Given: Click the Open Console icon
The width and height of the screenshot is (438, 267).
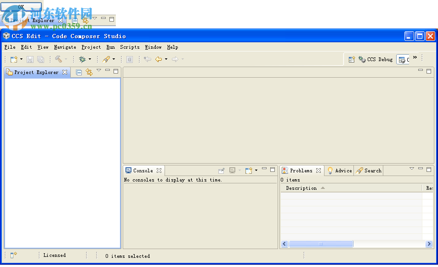Looking at the screenshot, I should pyautogui.click(x=249, y=170).
